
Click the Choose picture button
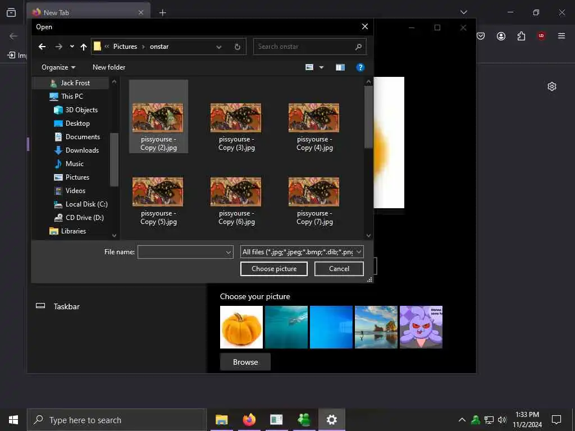pos(274,269)
